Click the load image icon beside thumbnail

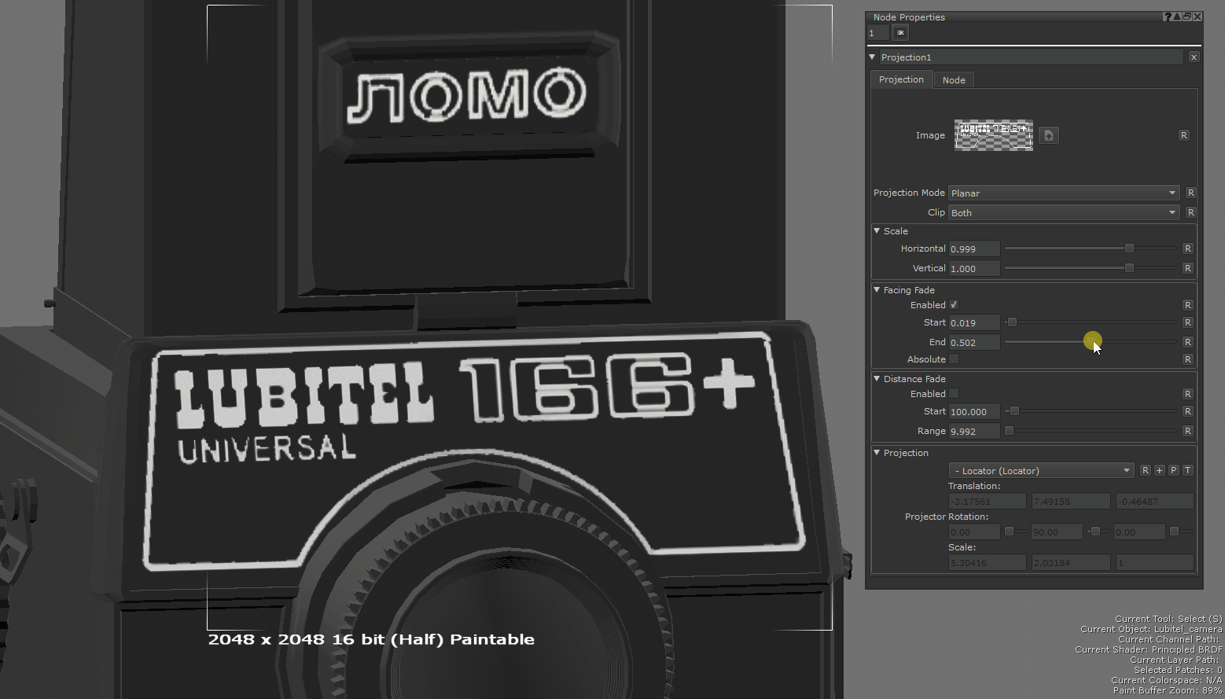tap(1048, 135)
